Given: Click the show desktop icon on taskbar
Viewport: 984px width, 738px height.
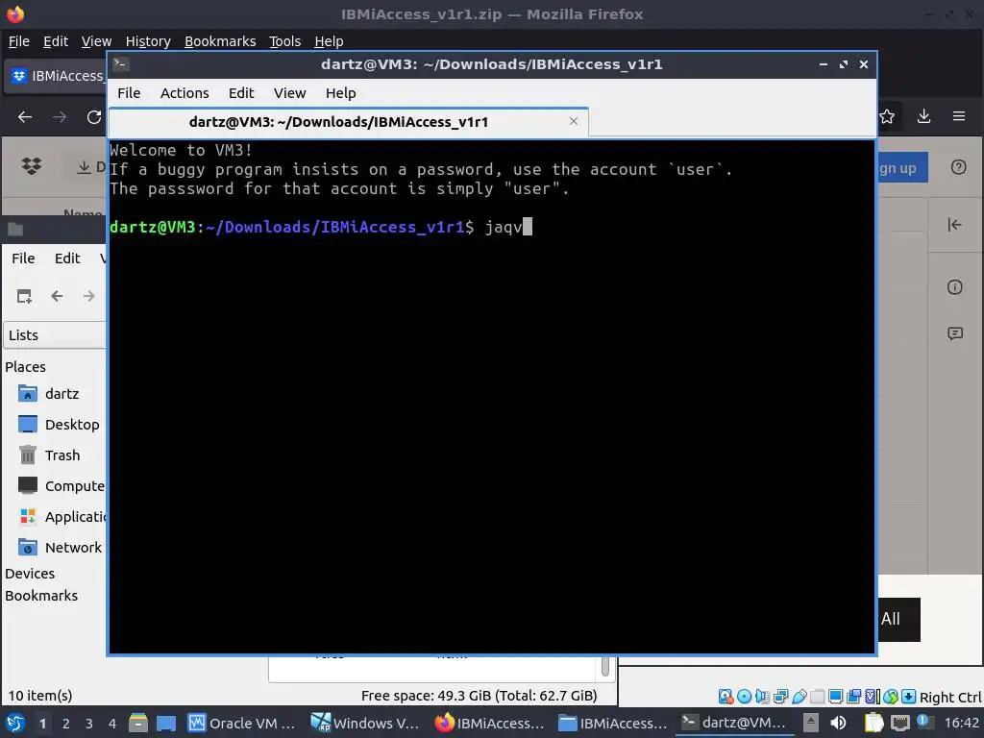Looking at the screenshot, I should tap(166, 724).
